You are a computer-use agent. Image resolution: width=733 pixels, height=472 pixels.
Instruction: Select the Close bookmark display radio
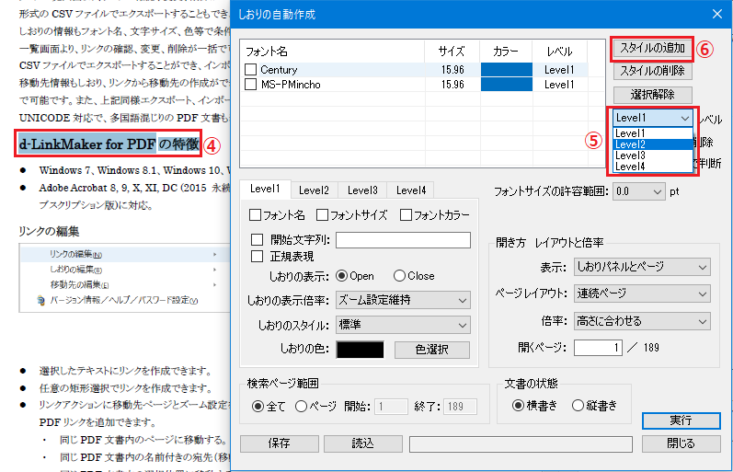399,276
